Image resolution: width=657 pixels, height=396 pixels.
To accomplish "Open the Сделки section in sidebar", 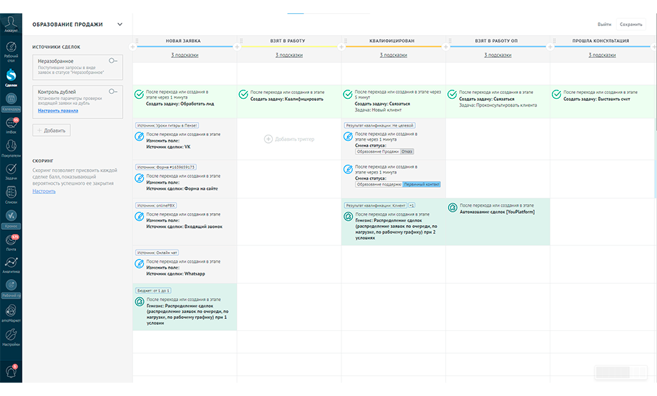I will [x=11, y=78].
